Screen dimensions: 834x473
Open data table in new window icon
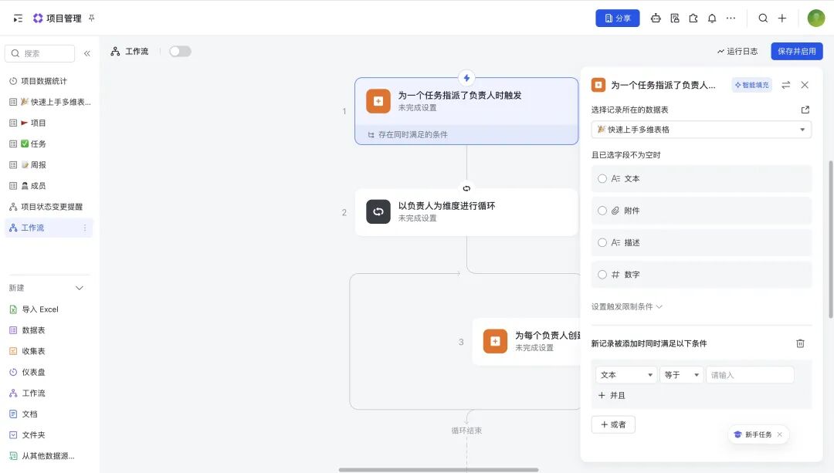click(805, 110)
